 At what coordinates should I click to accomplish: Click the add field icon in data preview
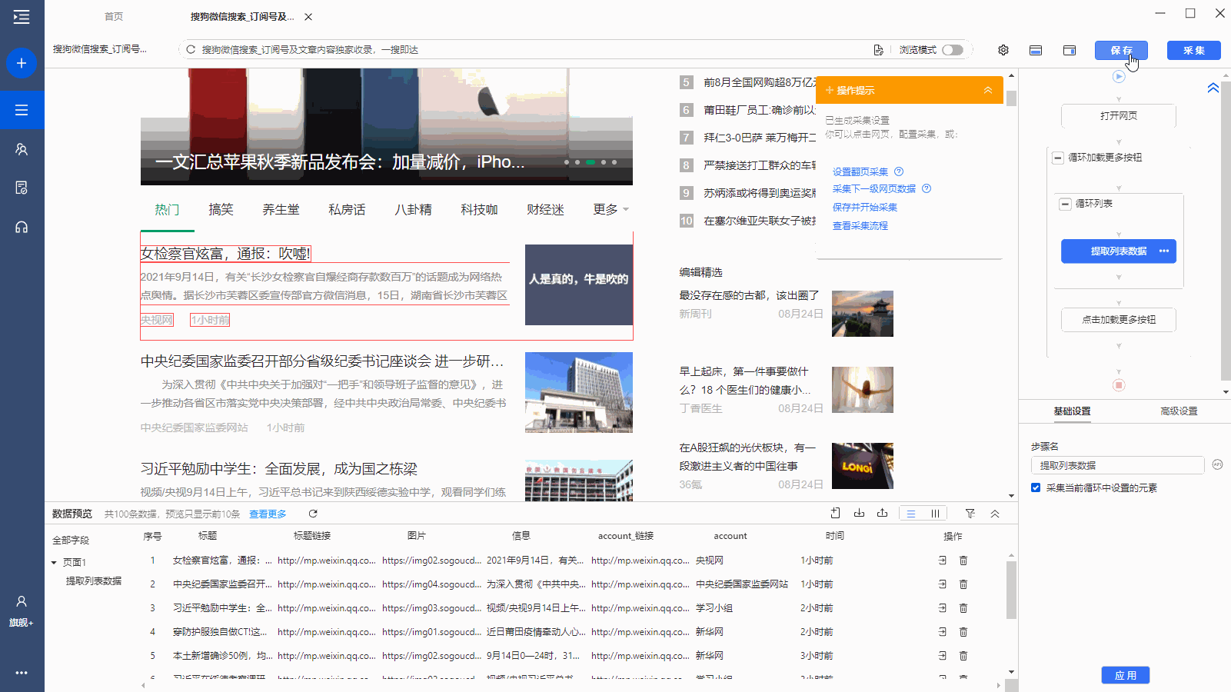[x=836, y=514]
